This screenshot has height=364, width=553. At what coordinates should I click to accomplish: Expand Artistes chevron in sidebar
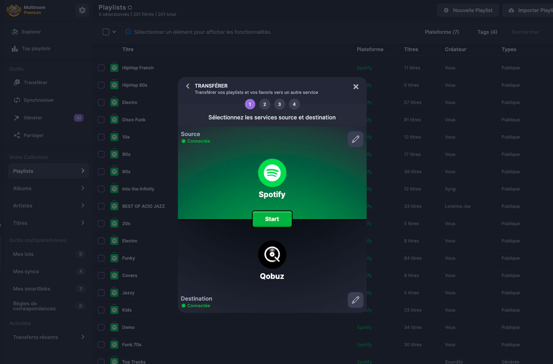pos(82,205)
